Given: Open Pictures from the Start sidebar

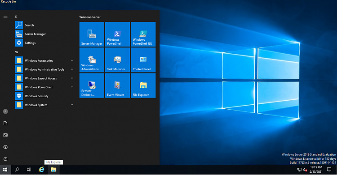Looking at the screenshot, I should [5, 135].
